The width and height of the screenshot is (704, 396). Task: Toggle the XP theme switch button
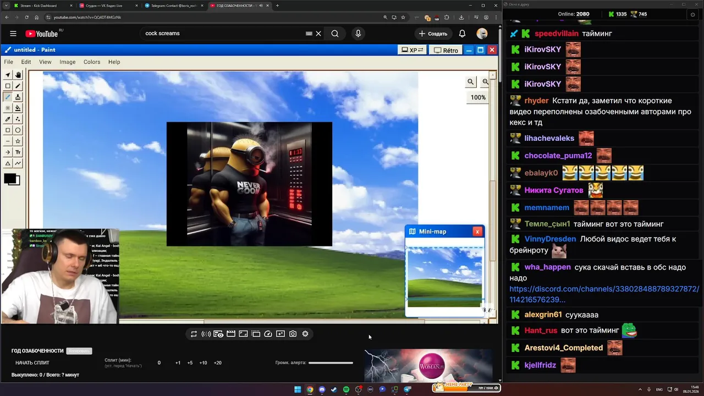pos(413,50)
